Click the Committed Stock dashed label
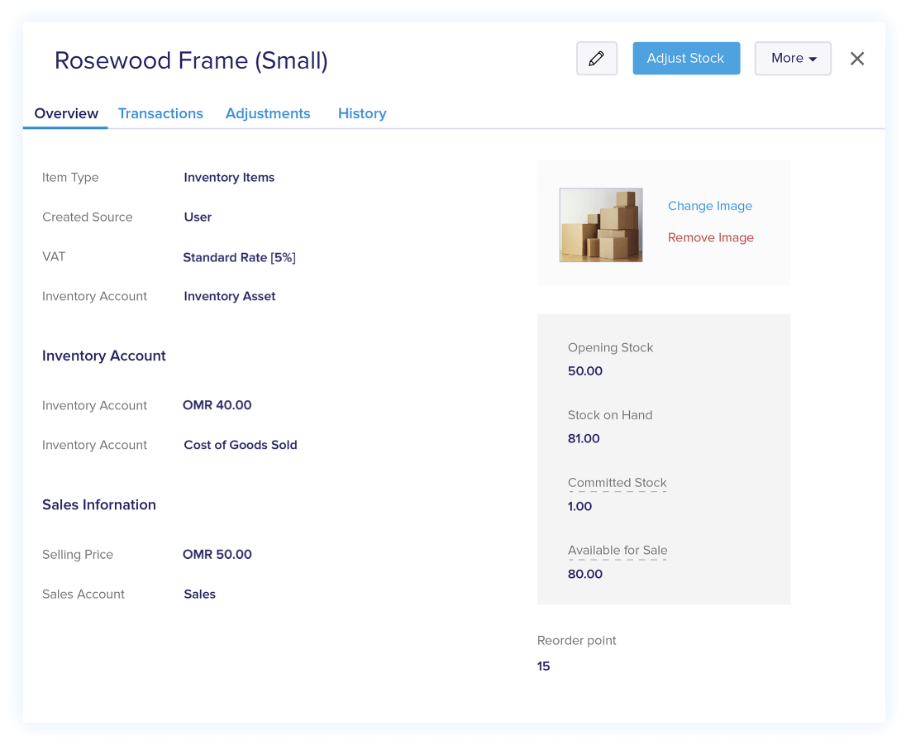The image size is (906, 745). coord(617,483)
